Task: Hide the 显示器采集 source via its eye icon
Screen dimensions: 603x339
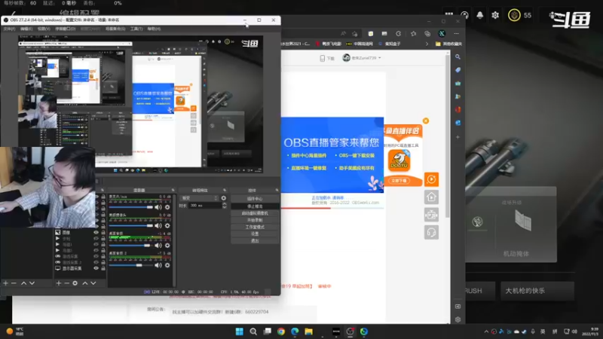Action: (x=96, y=268)
